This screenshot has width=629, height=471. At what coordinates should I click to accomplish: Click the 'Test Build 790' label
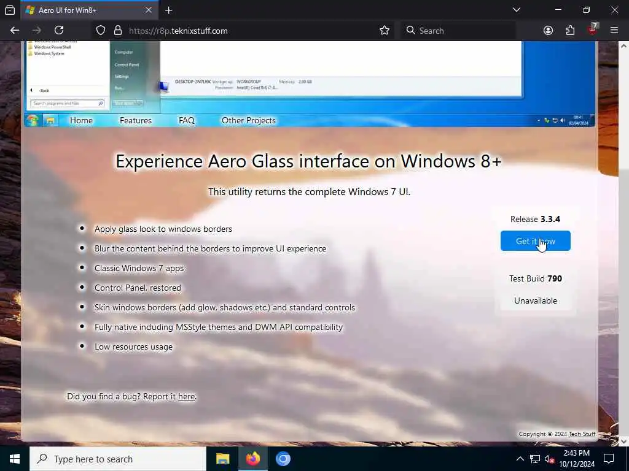pyautogui.click(x=536, y=279)
